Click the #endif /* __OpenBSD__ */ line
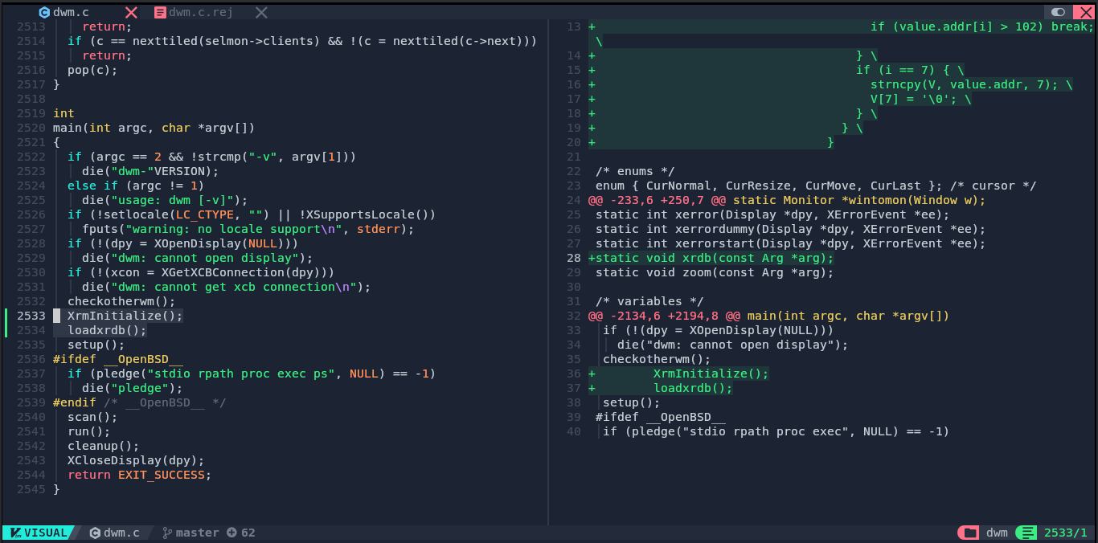This screenshot has height=543, width=1098. pyautogui.click(x=140, y=402)
